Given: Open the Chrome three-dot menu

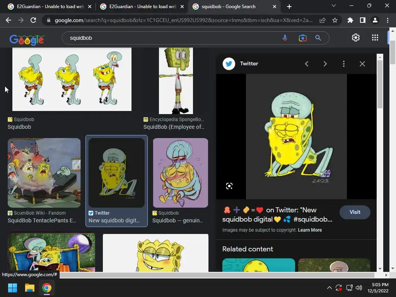Looking at the screenshot, I should tap(387, 20).
